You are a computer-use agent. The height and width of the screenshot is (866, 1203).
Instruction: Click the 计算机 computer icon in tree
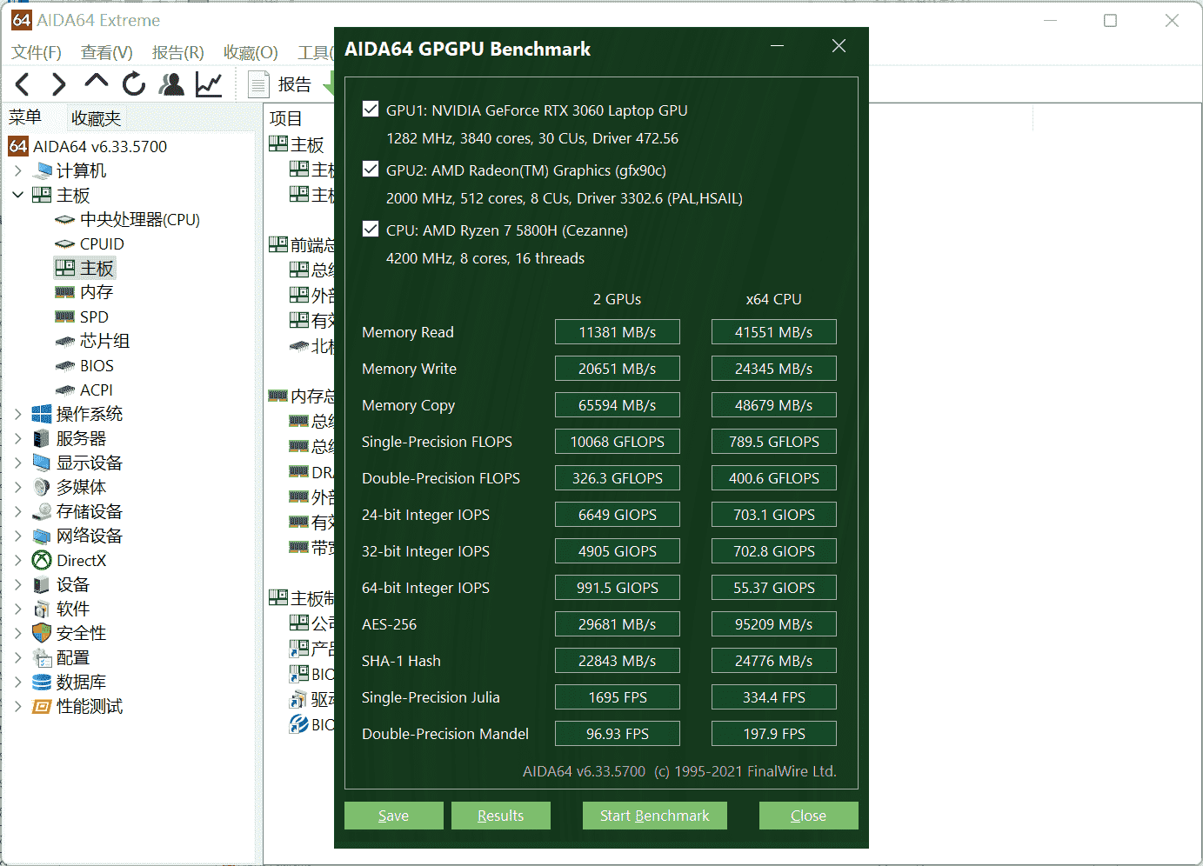coord(42,170)
